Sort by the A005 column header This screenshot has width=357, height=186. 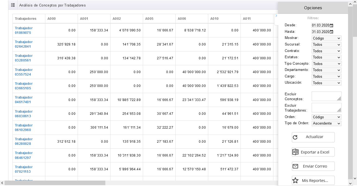point(149,19)
